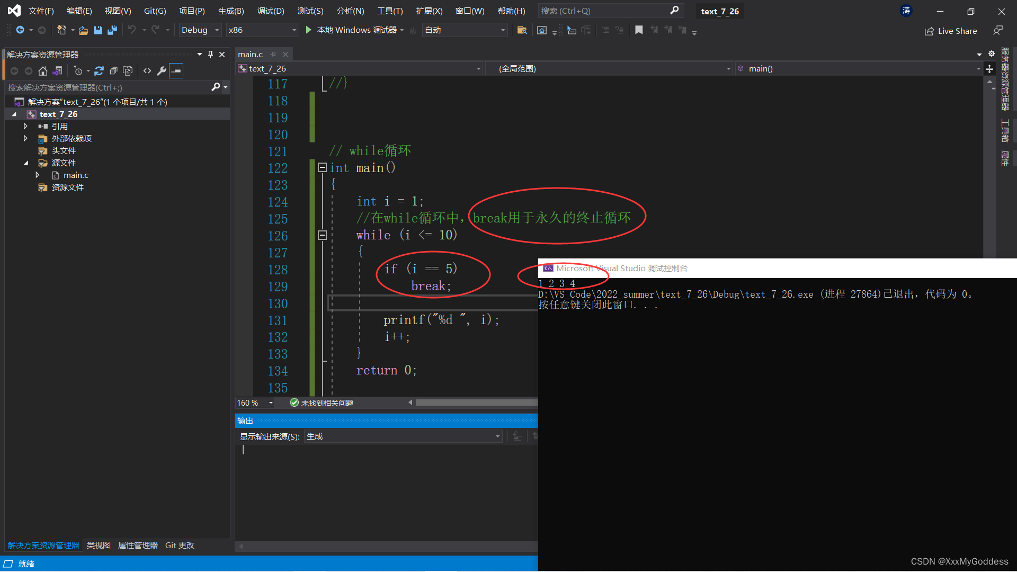Image resolution: width=1017 pixels, height=572 pixels.
Task: Open editor settings gear icon above the code
Action: click(x=992, y=54)
